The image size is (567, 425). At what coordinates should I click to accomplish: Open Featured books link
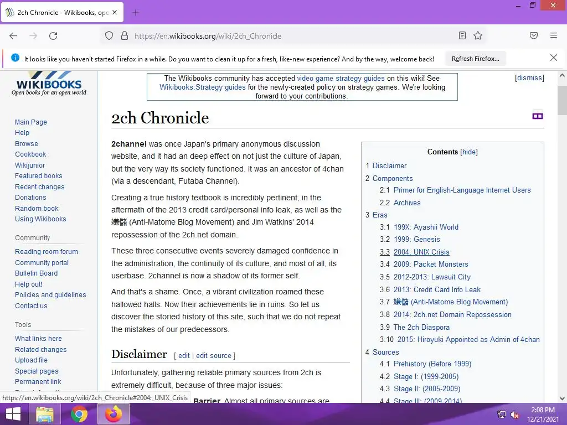pyautogui.click(x=38, y=175)
